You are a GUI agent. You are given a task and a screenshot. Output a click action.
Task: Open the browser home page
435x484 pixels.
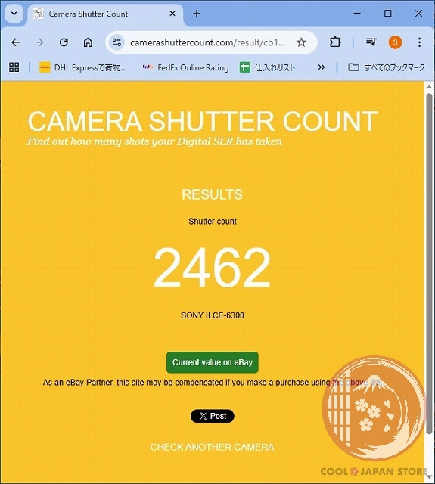point(88,42)
